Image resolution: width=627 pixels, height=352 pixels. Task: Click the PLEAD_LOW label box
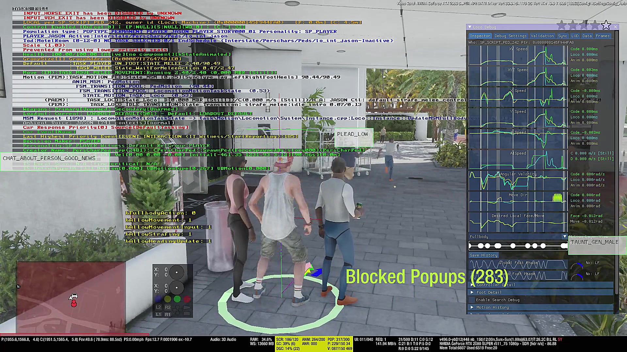pyautogui.click(x=354, y=137)
